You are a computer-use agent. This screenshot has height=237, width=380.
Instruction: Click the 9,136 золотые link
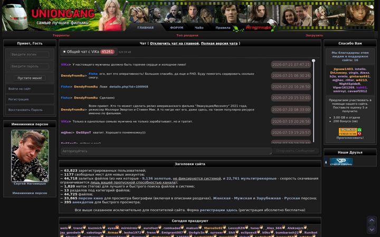tap(156, 178)
